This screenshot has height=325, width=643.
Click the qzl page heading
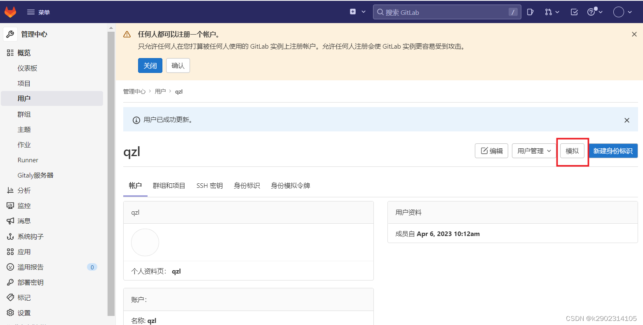pyautogui.click(x=132, y=152)
